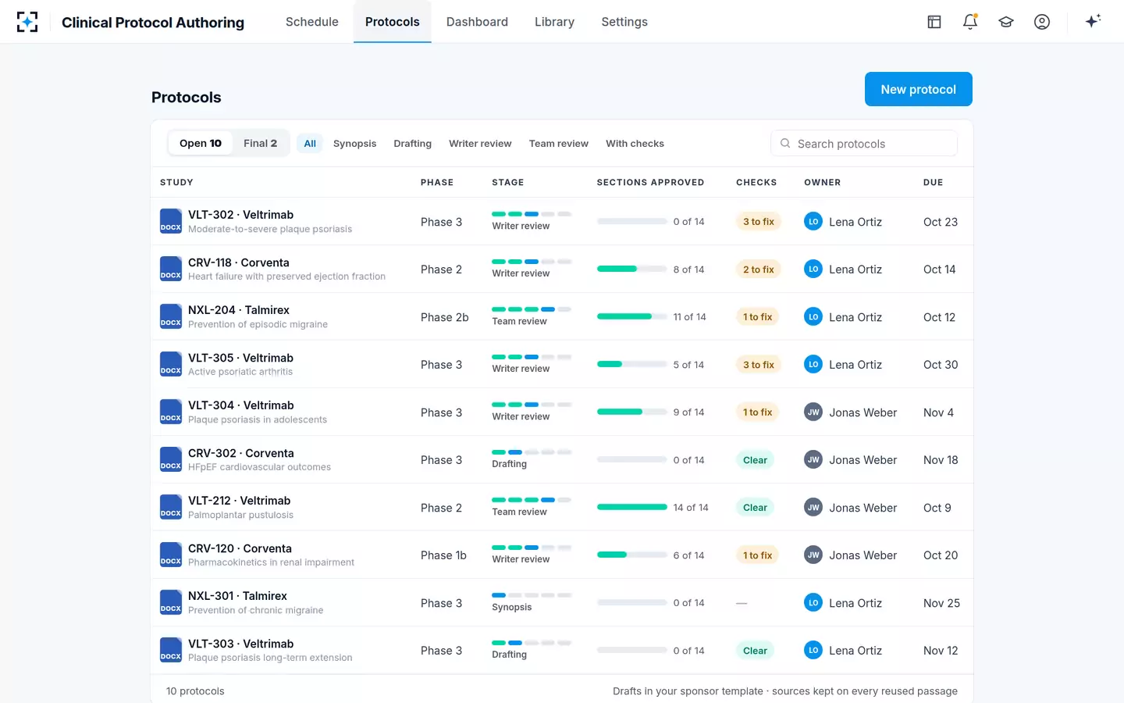The width and height of the screenshot is (1124, 703).
Task: Click the DOCX icon for NXL-301 Talmirex
Action: click(x=171, y=602)
